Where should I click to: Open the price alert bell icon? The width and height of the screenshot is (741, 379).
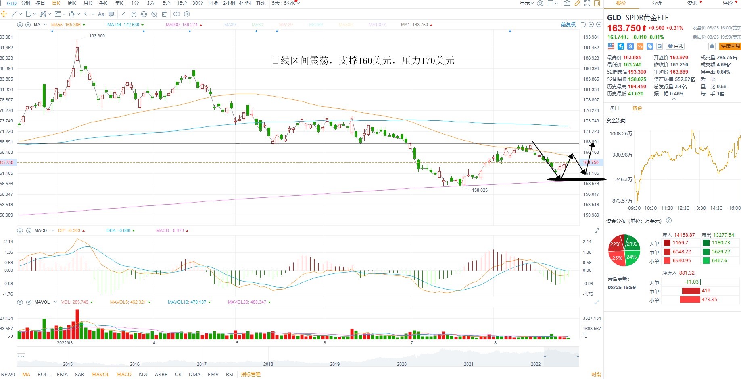pyautogui.click(x=712, y=46)
